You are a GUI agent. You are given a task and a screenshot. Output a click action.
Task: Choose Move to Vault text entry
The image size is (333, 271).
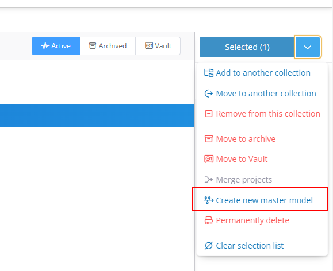(x=242, y=159)
